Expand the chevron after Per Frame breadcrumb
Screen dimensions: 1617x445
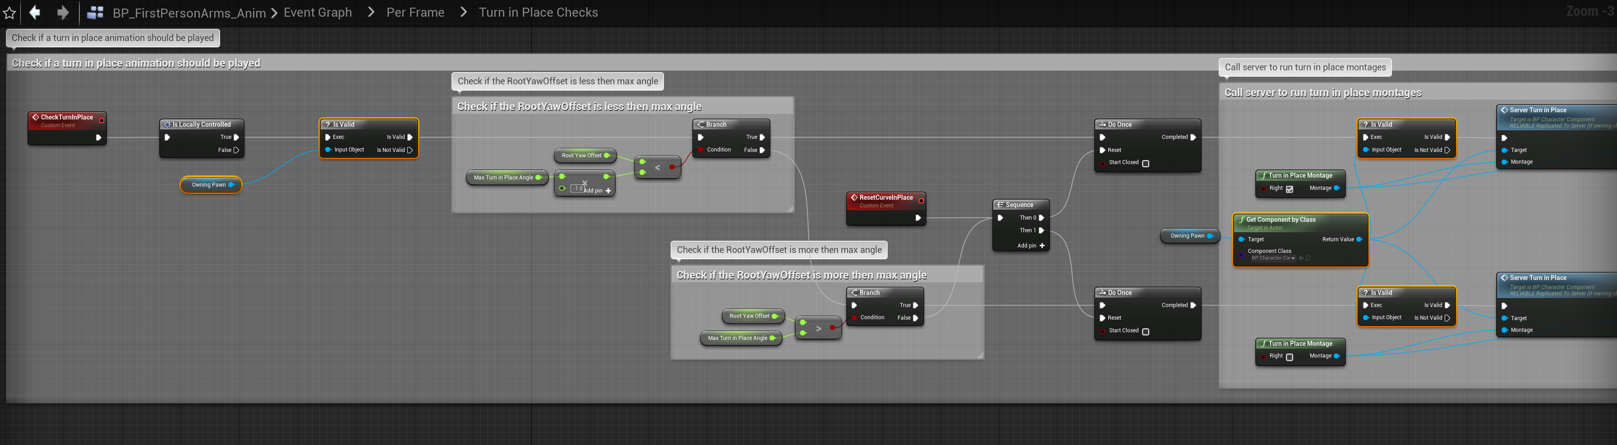point(463,13)
